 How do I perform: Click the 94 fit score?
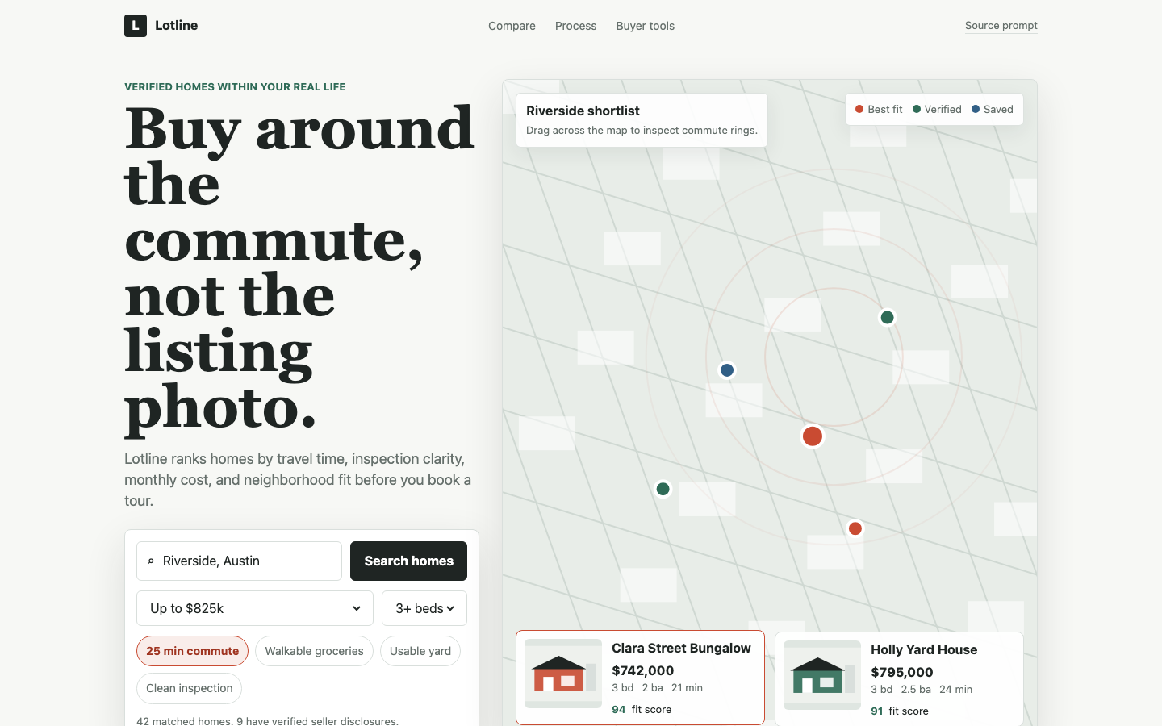click(642, 709)
